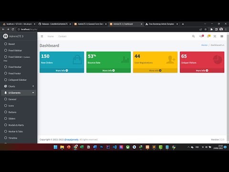This screenshot has width=229, height=172.
Task: Click the Home navbar link
Action: [51, 36]
